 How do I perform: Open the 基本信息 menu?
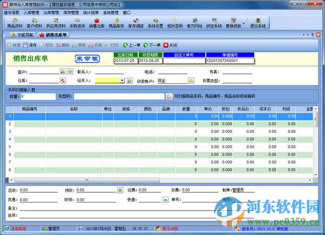[11, 12]
